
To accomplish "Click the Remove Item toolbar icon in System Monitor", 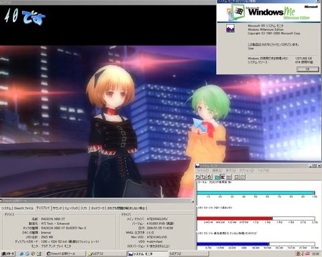I will pyautogui.click(x=203, y=177).
